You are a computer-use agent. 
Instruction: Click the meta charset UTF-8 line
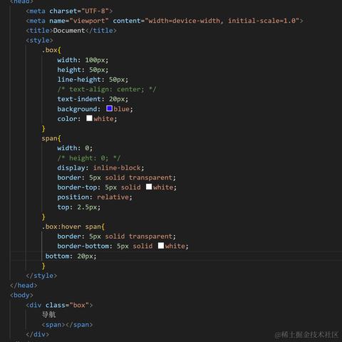click(69, 11)
